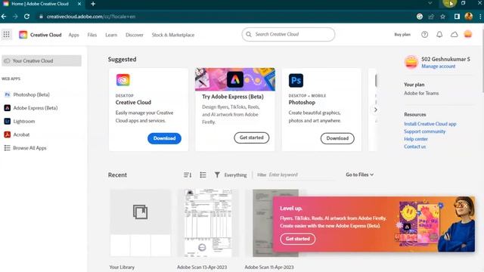Viewport: 484px width, 272px height.
Task: Close the Adobe Creative Cloud browser tab
Action: (x=79, y=4)
